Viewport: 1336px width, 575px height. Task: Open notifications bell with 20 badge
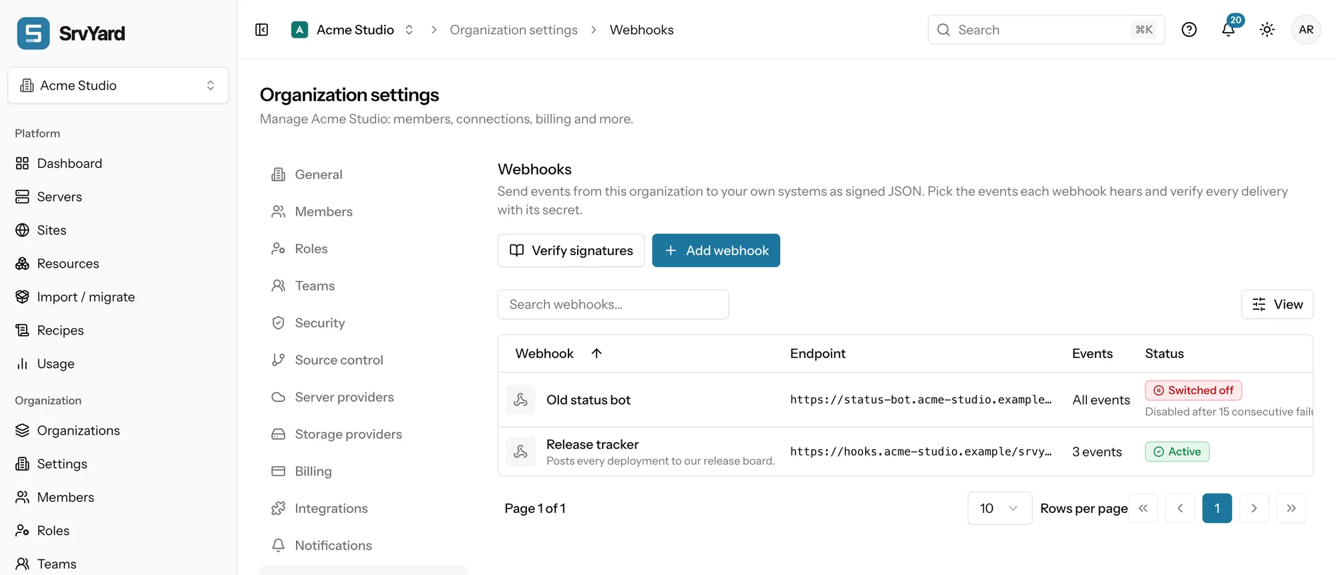pyautogui.click(x=1228, y=29)
